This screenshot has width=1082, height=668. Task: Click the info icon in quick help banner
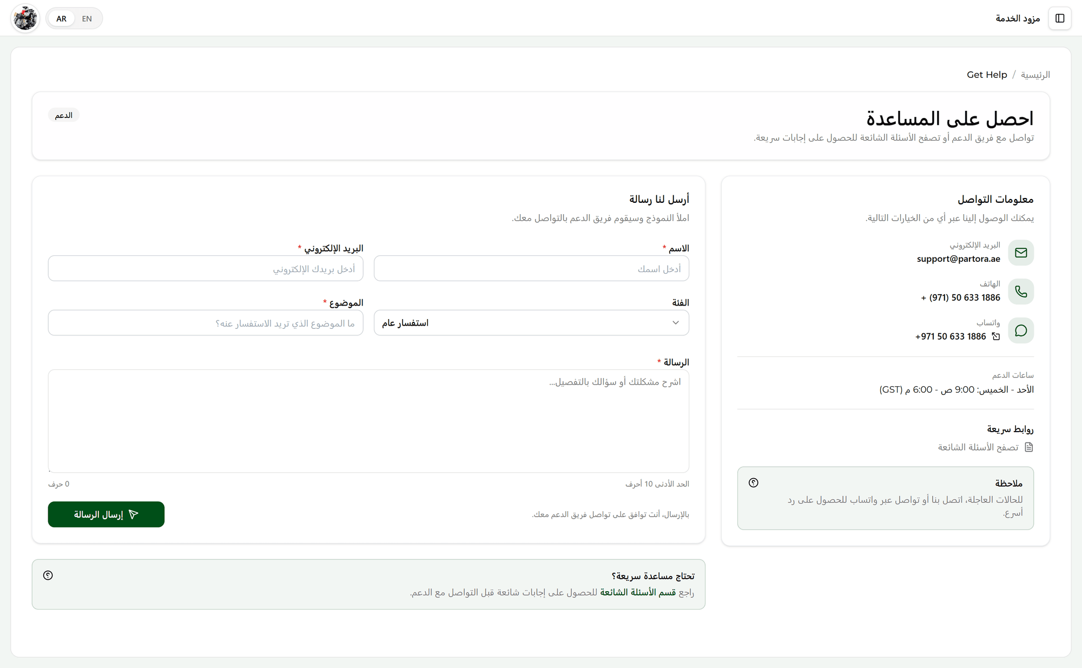[x=48, y=575]
